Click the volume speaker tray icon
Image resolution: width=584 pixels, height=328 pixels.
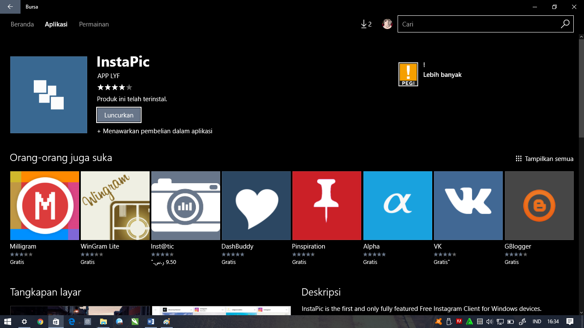tap(490, 322)
